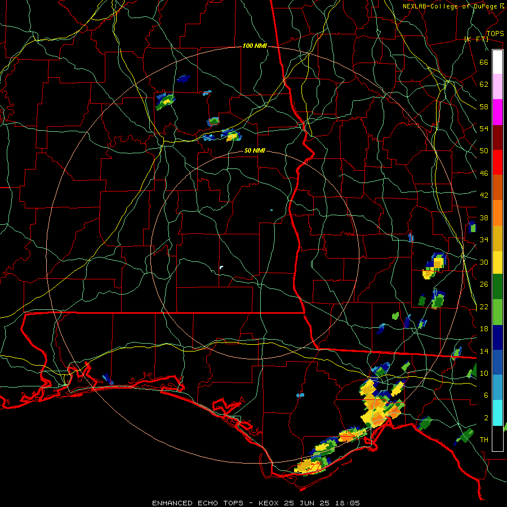507x507 pixels.
Task: Click the legend value "6"
Action: pyautogui.click(x=486, y=395)
